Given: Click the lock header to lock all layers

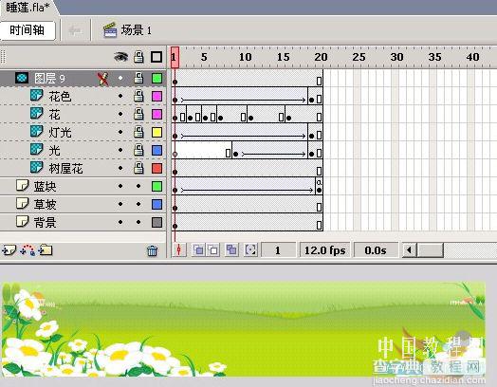Looking at the screenshot, I should 138,57.
